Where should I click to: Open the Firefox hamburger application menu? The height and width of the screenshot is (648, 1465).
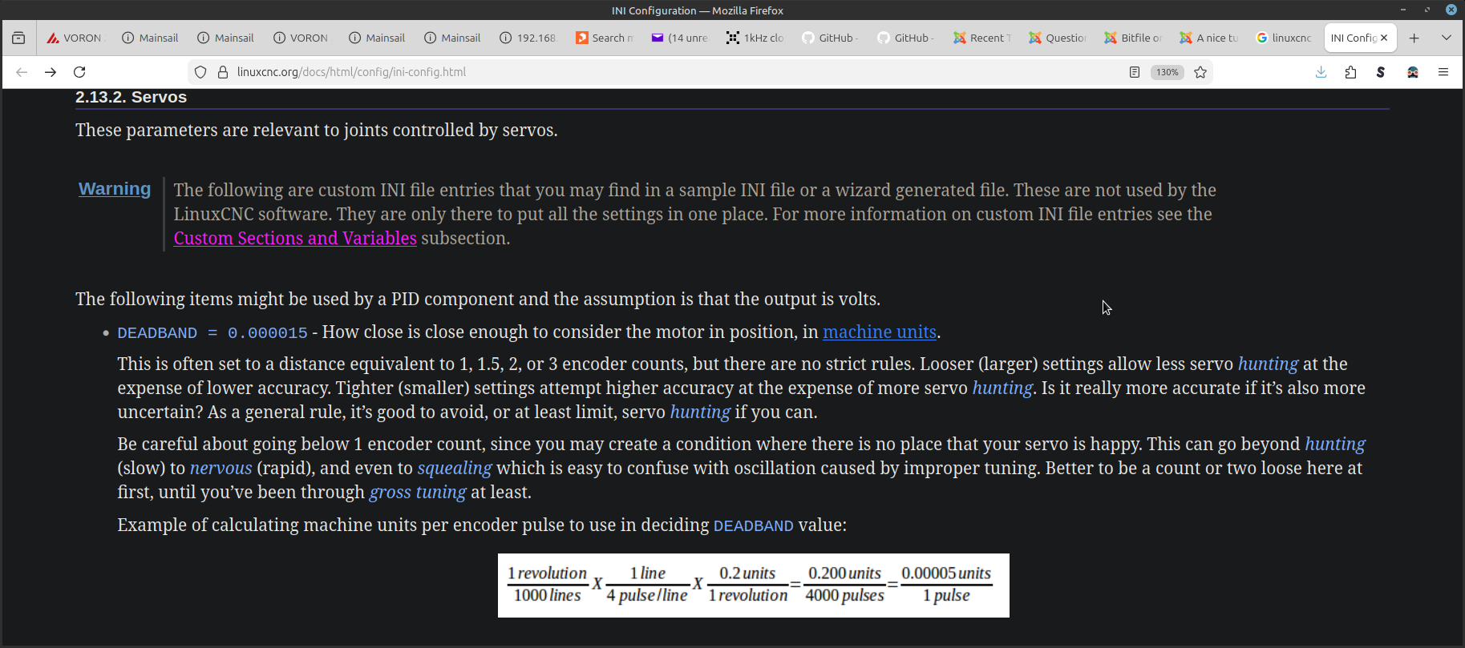(x=1443, y=72)
